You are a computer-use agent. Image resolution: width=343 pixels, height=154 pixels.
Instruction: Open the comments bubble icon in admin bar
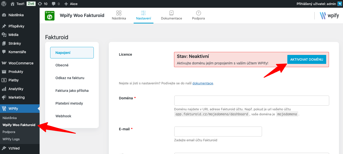pos(53,4)
